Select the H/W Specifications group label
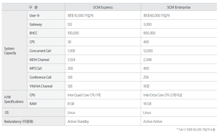The image size is (220, 133). click(x=14, y=99)
